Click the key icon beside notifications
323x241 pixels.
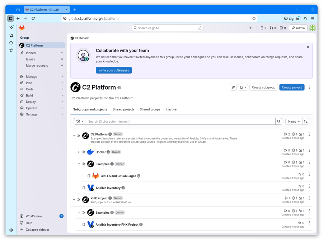233,87
